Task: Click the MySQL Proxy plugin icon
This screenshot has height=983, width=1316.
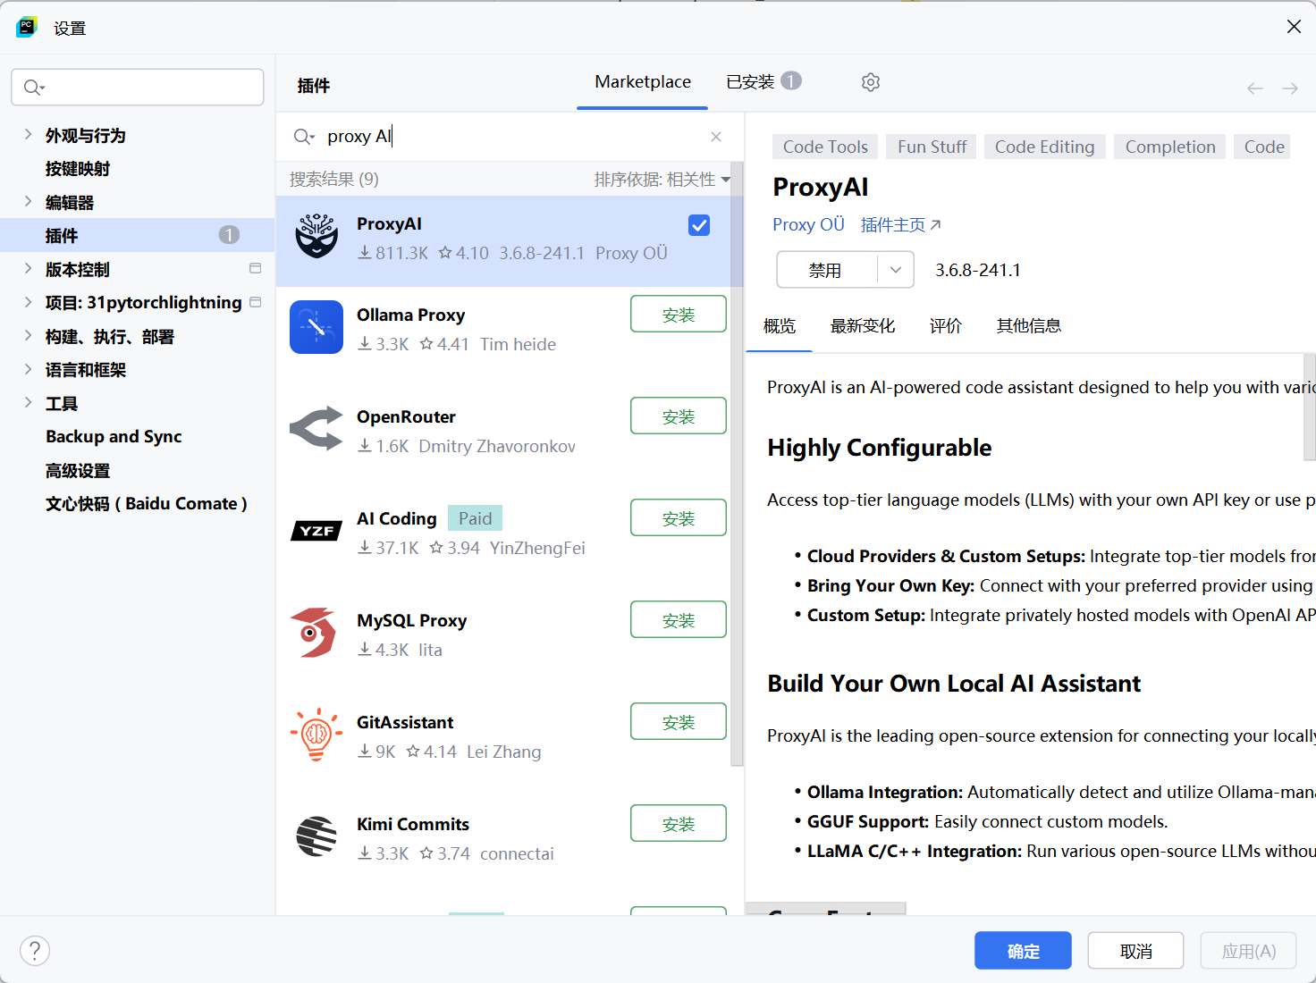Action: (x=315, y=633)
